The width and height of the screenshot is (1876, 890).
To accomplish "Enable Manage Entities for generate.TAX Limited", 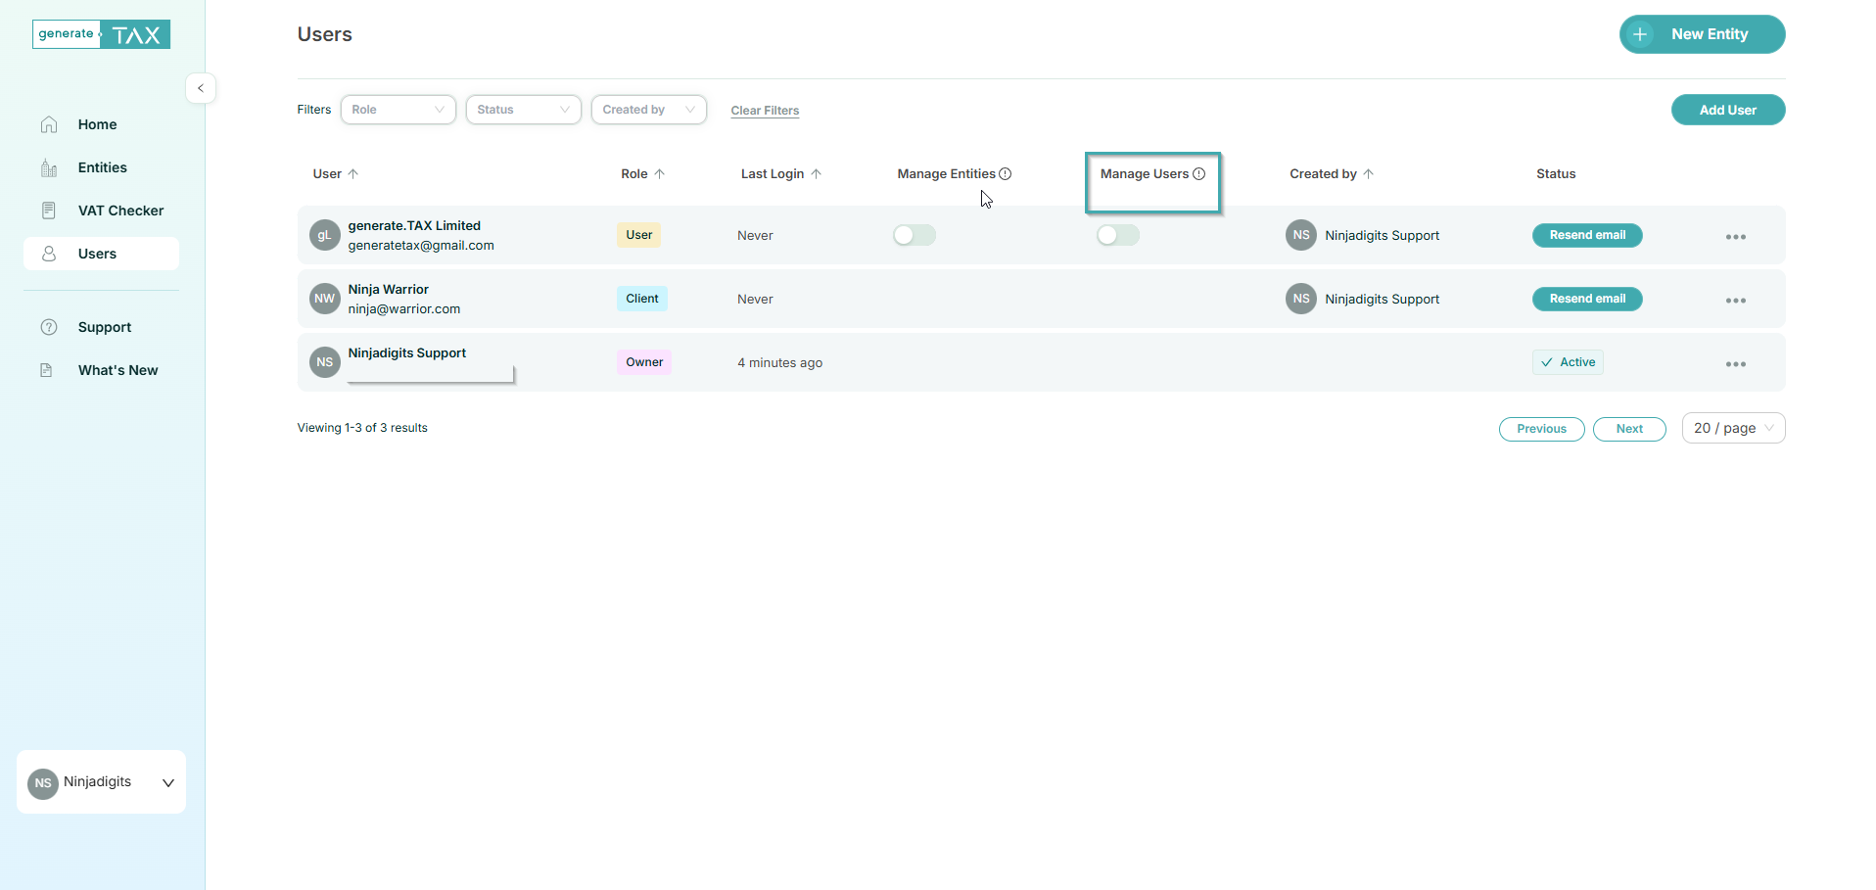I will click(915, 235).
